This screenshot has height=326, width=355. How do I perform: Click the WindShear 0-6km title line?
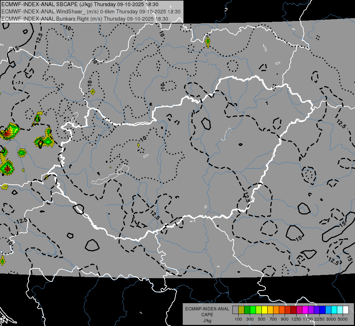[91, 12]
